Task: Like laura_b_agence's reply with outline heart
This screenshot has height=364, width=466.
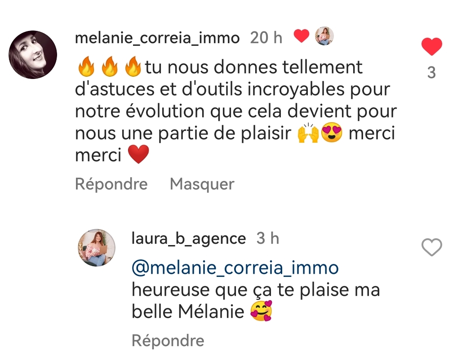Action: pos(431,247)
